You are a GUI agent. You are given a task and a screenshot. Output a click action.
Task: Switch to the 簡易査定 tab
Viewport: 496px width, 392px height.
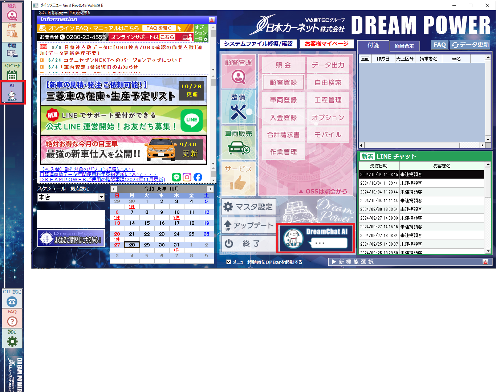click(x=404, y=46)
